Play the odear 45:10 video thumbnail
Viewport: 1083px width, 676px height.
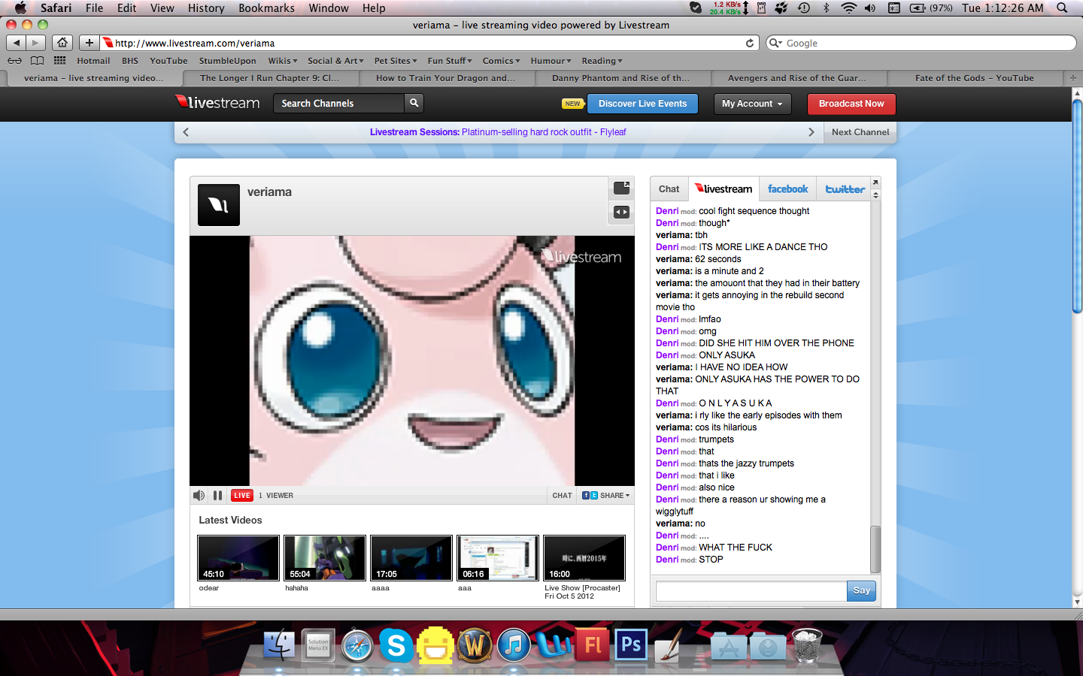tap(238, 558)
